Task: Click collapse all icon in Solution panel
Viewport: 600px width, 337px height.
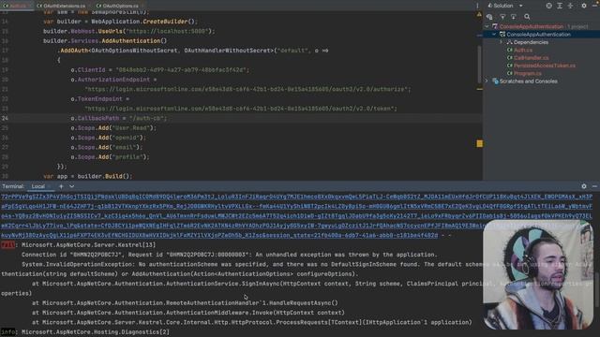Action: coord(570,6)
